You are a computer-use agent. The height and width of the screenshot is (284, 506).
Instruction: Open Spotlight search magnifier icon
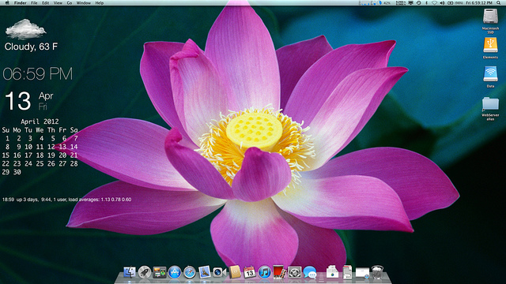(x=499, y=3)
